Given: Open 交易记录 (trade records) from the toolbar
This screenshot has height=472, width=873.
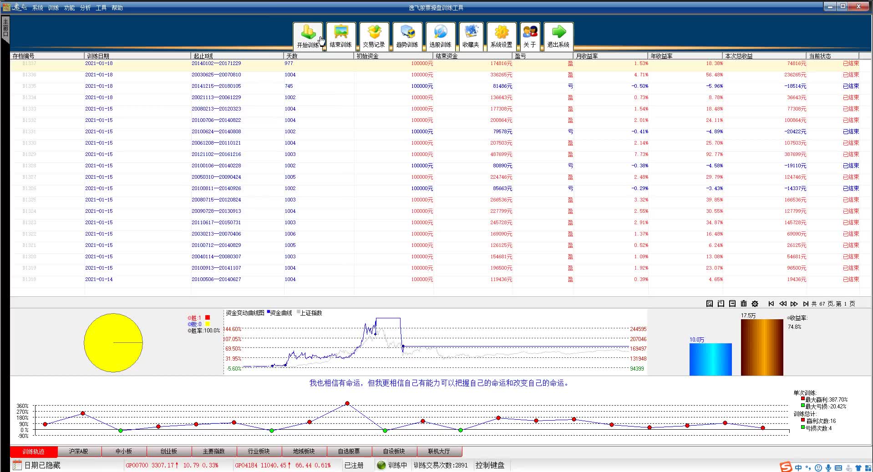Looking at the screenshot, I should tap(374, 36).
